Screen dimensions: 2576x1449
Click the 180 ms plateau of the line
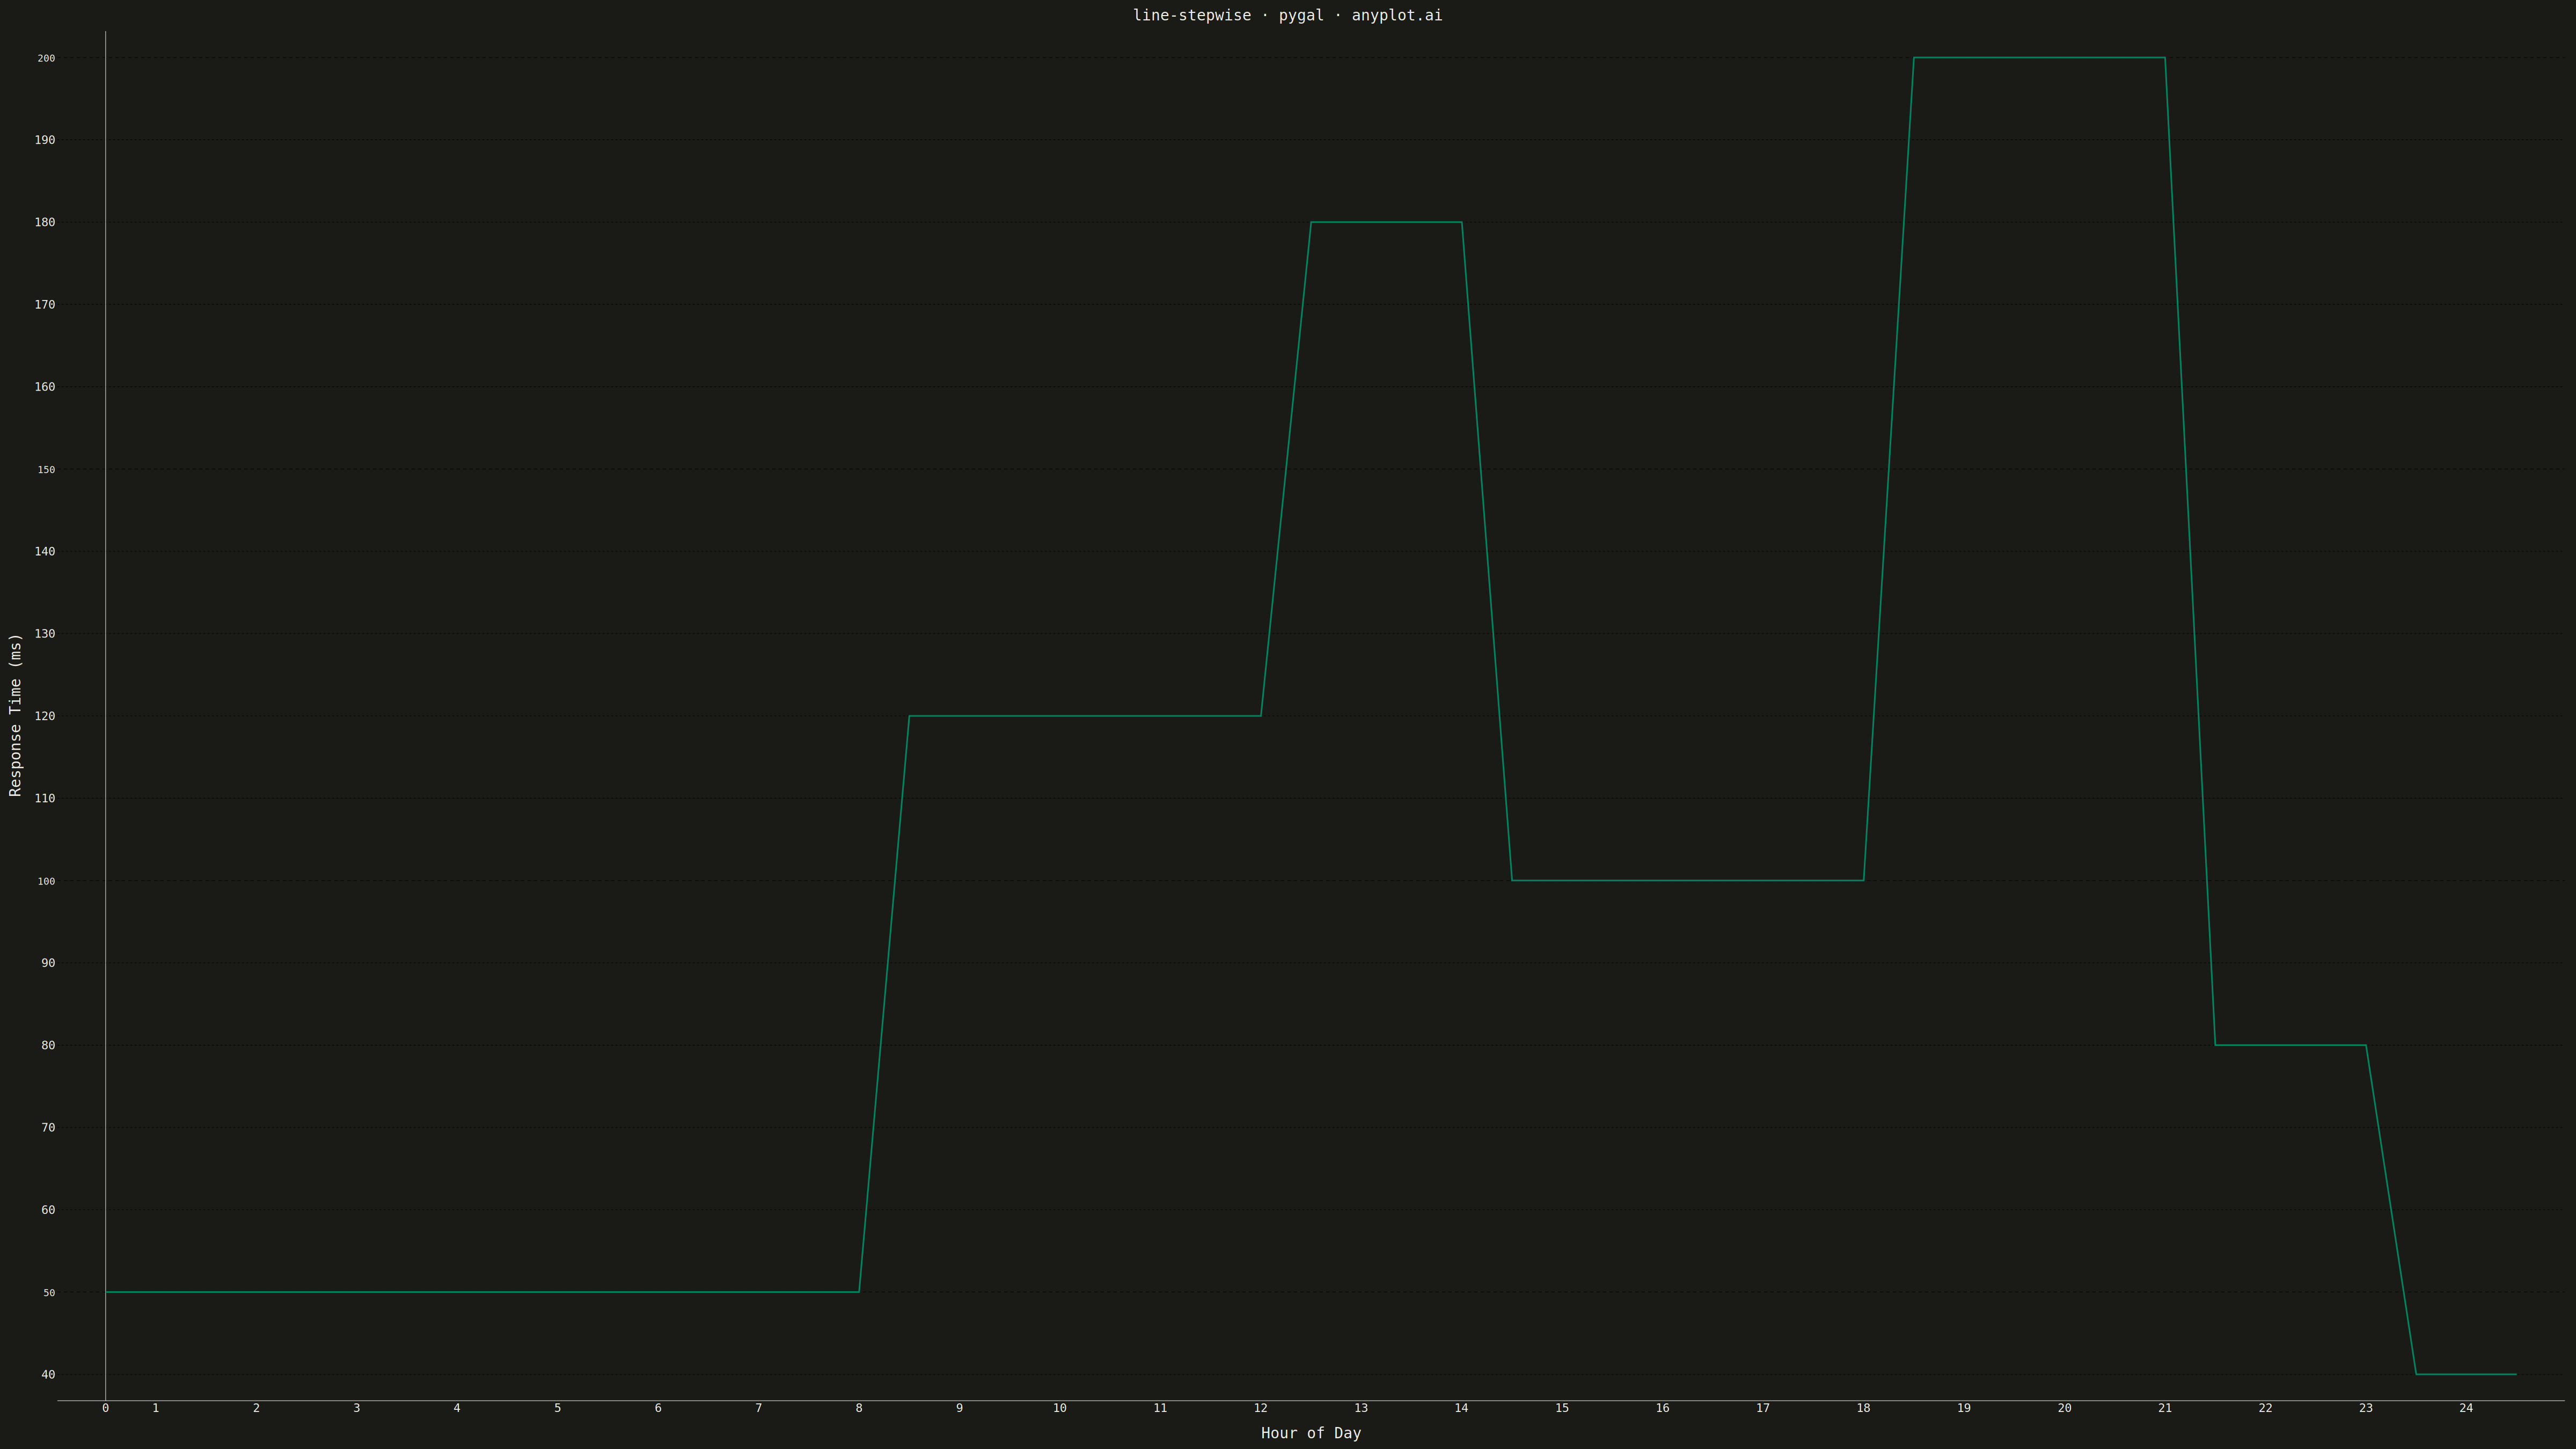tap(1386, 222)
